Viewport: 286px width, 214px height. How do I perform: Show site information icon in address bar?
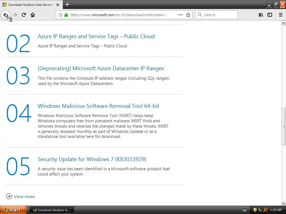pyautogui.click(x=61, y=15)
